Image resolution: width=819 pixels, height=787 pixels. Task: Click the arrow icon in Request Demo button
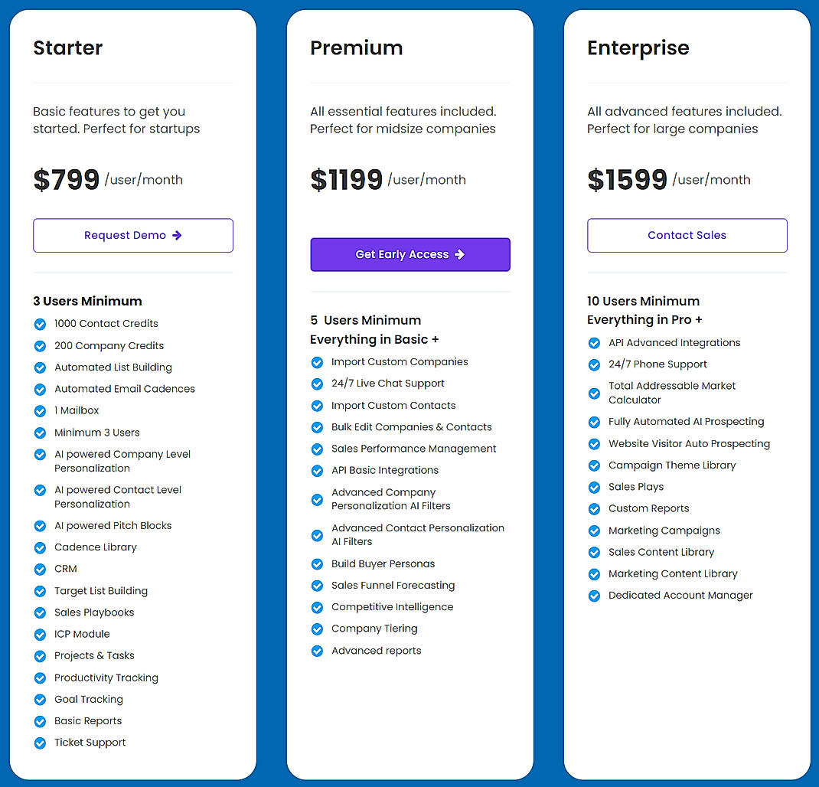point(178,235)
